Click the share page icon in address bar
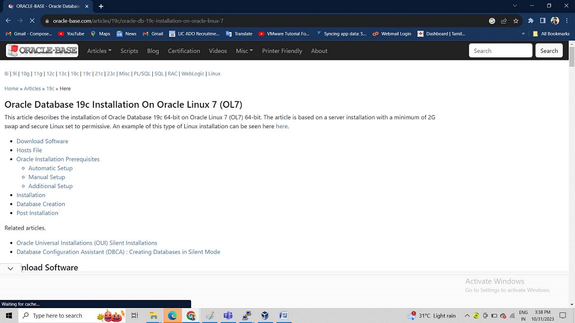Image resolution: width=575 pixels, height=323 pixels. (504, 21)
